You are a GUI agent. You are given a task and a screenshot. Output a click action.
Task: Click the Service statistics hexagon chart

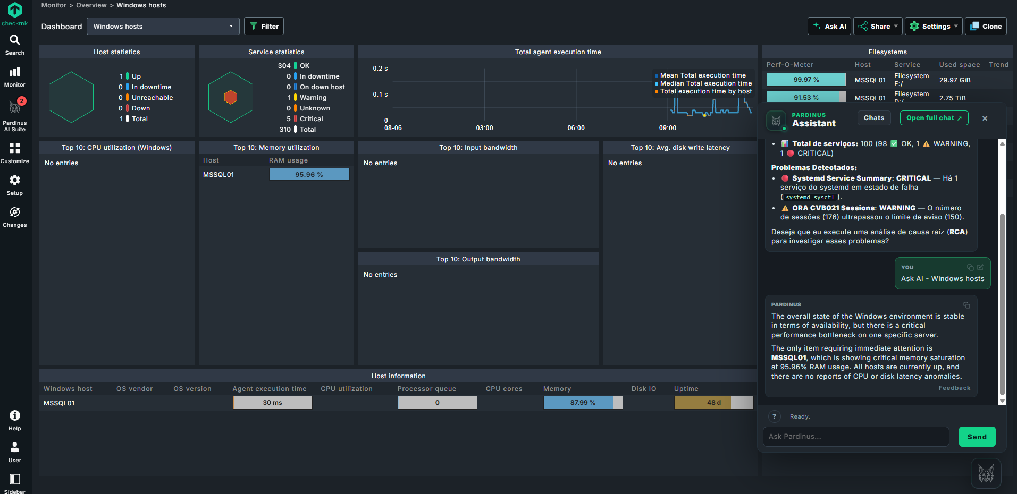coord(231,97)
